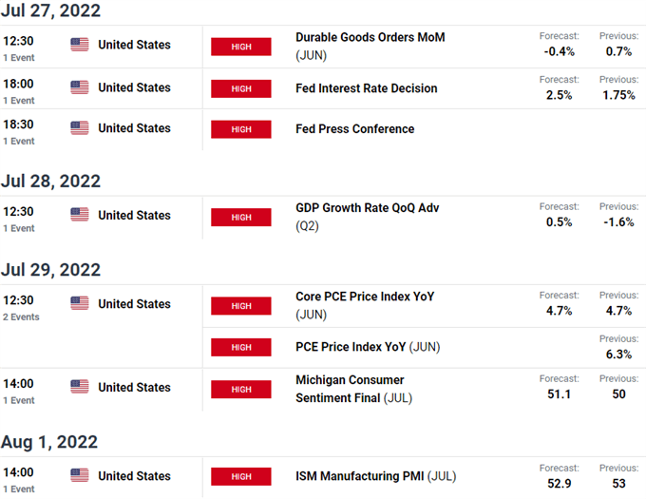Click HIGH badge for Durable Goods Orders MoM
646x499 pixels.
tap(241, 47)
